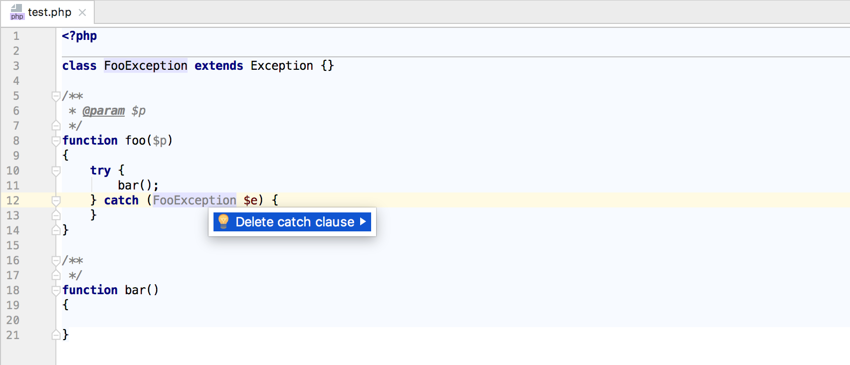
Task: Collapse the fold region at foo's closing brace
Action: click(x=56, y=230)
